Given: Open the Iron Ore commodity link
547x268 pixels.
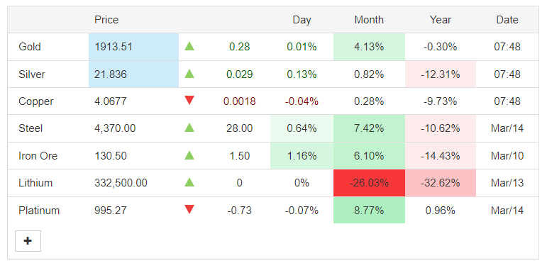Looking at the screenshot, I should (38, 156).
